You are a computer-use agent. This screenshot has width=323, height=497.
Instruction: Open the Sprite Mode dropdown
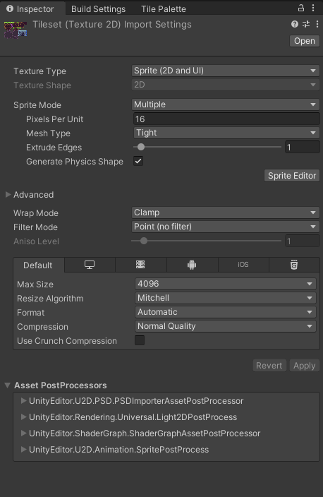[x=225, y=104]
